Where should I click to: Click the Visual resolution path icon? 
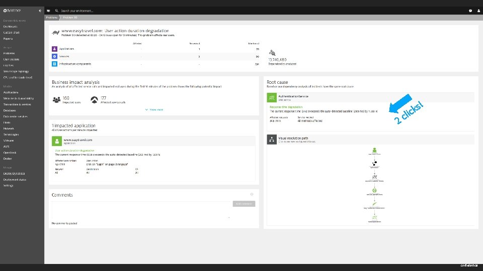(272, 140)
